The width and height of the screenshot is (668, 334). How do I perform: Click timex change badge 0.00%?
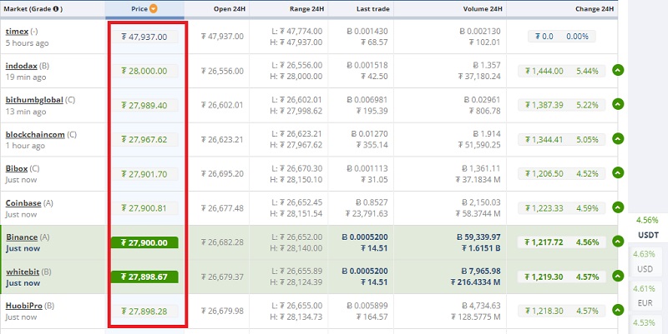click(561, 37)
